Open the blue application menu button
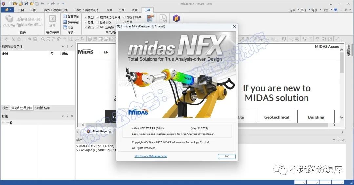The width and height of the screenshot is (354, 185). click(x=8, y=10)
